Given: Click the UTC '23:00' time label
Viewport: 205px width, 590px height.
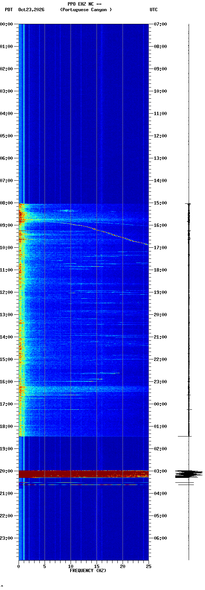Looking at the screenshot, I should tap(160, 382).
